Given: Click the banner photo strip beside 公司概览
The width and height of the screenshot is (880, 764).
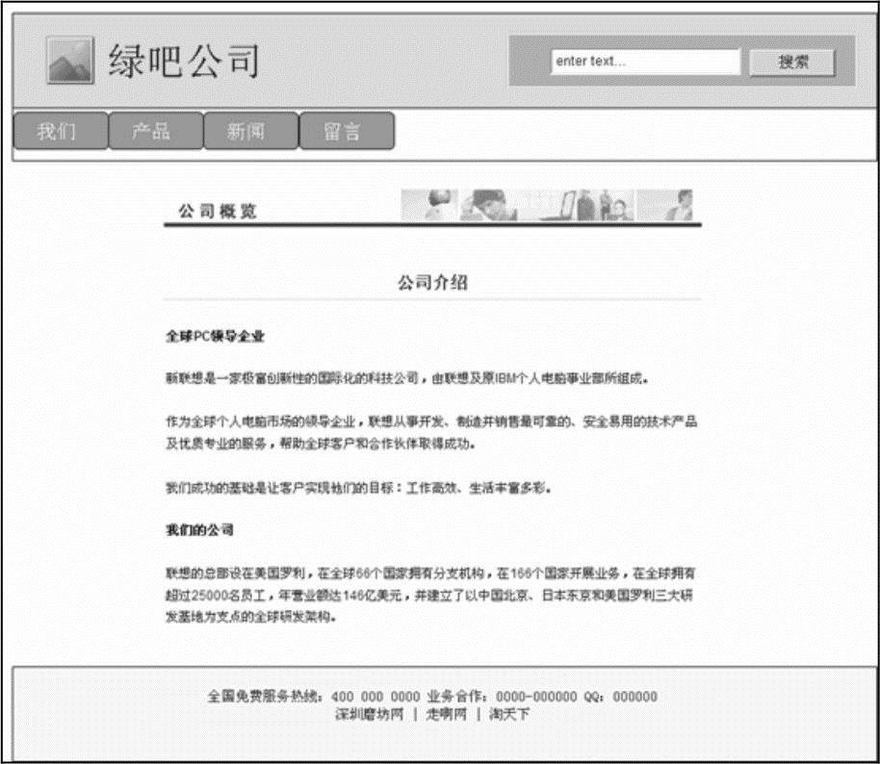Looking at the screenshot, I should point(547,205).
